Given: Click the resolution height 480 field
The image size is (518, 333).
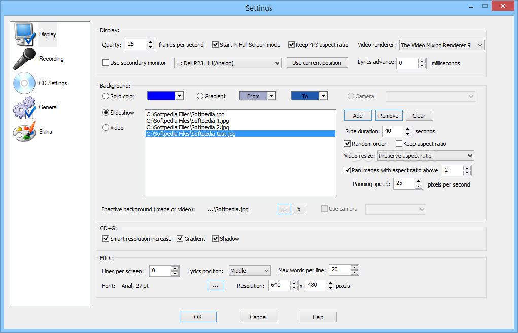Looking at the screenshot, I should tap(316, 285).
